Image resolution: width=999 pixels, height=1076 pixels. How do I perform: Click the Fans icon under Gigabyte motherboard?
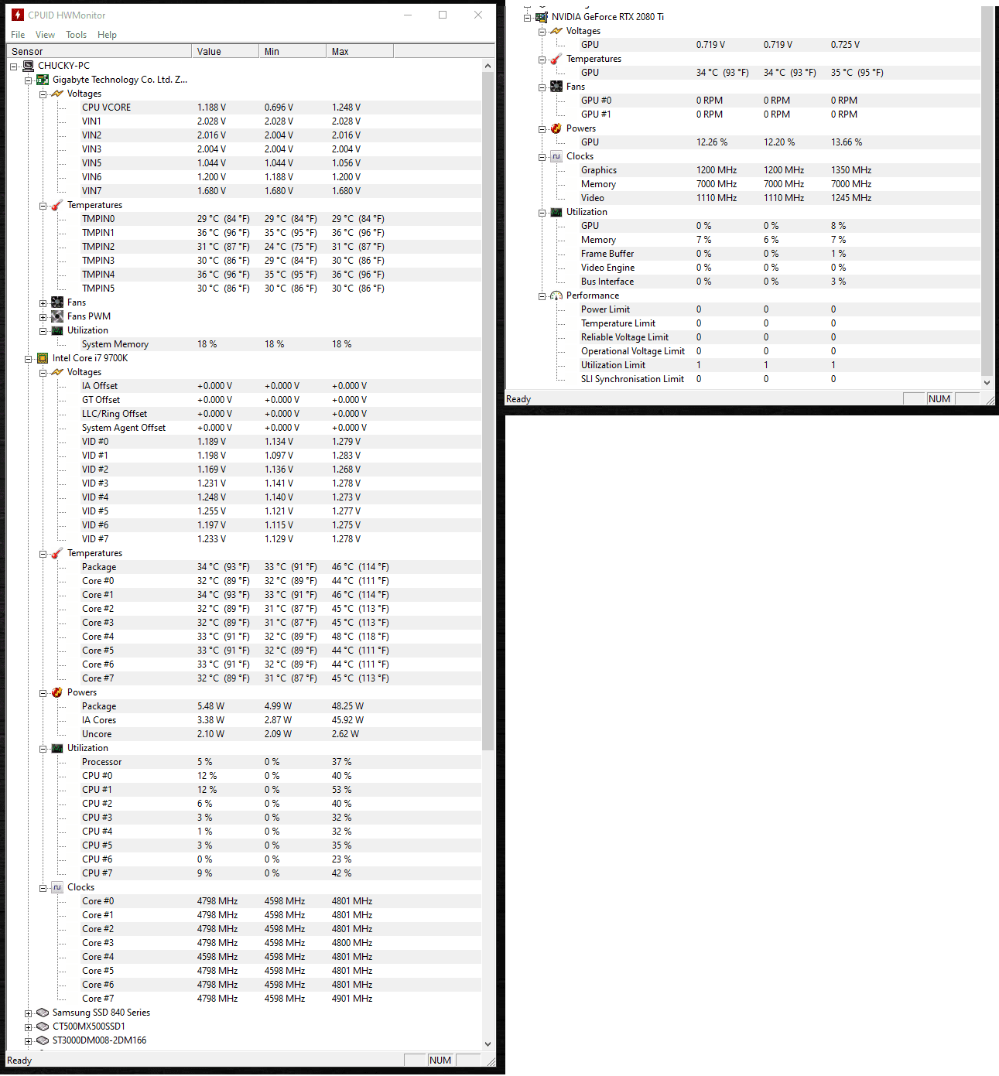click(x=57, y=302)
